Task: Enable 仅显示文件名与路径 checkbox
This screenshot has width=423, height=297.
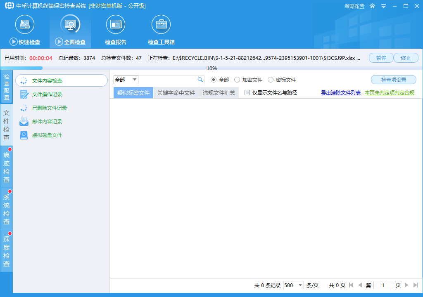Action: (x=247, y=93)
